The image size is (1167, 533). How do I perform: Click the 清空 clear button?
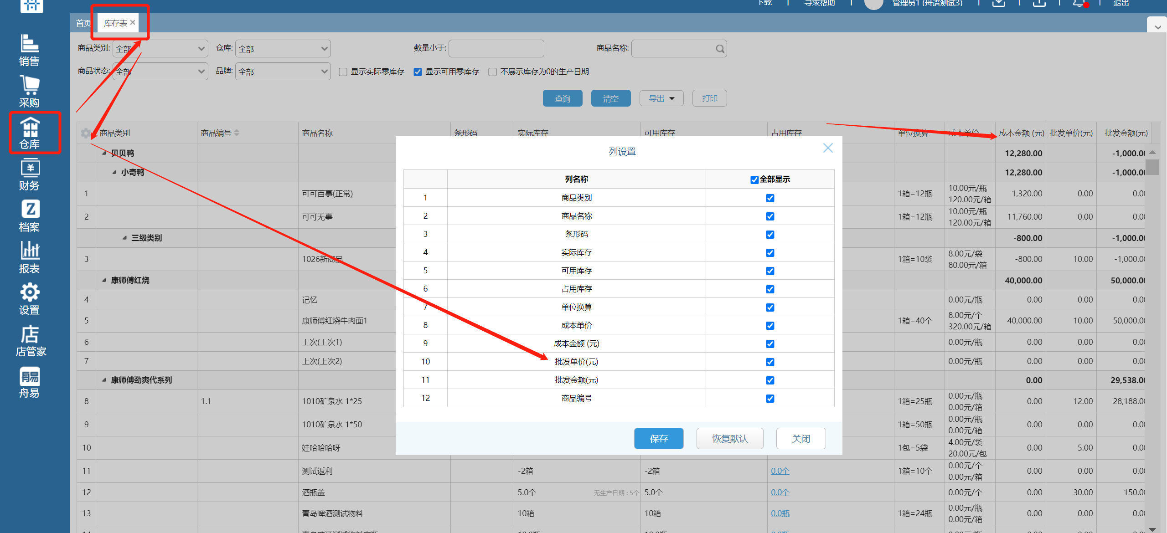tap(611, 98)
